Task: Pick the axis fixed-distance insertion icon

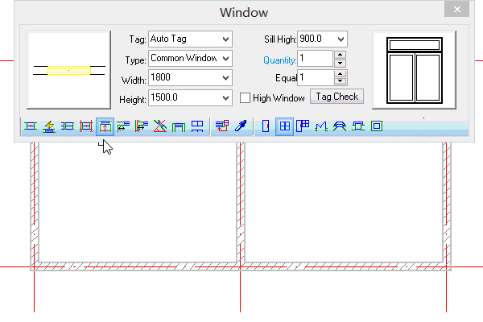Action: pos(123,126)
